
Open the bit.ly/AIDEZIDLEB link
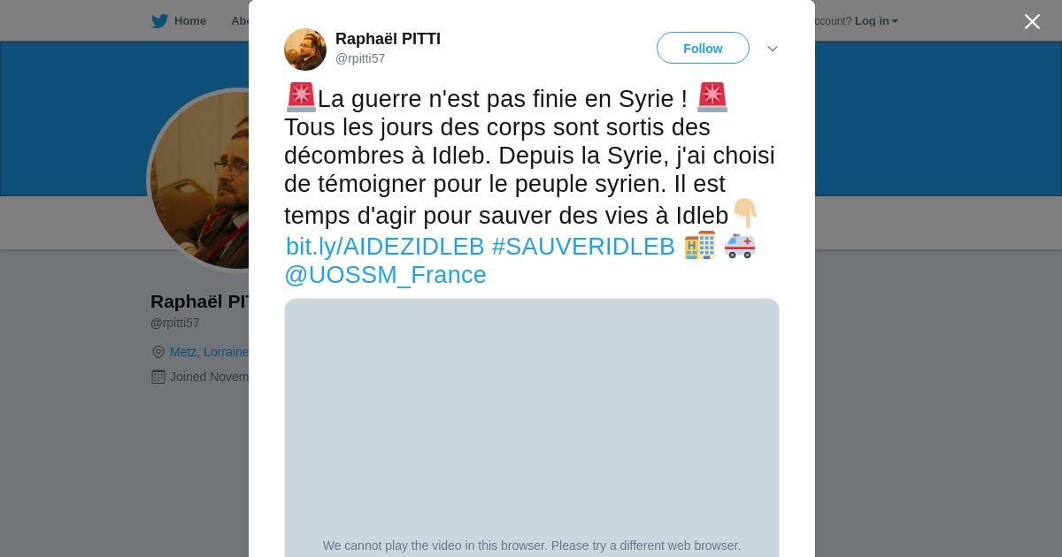pos(385,247)
